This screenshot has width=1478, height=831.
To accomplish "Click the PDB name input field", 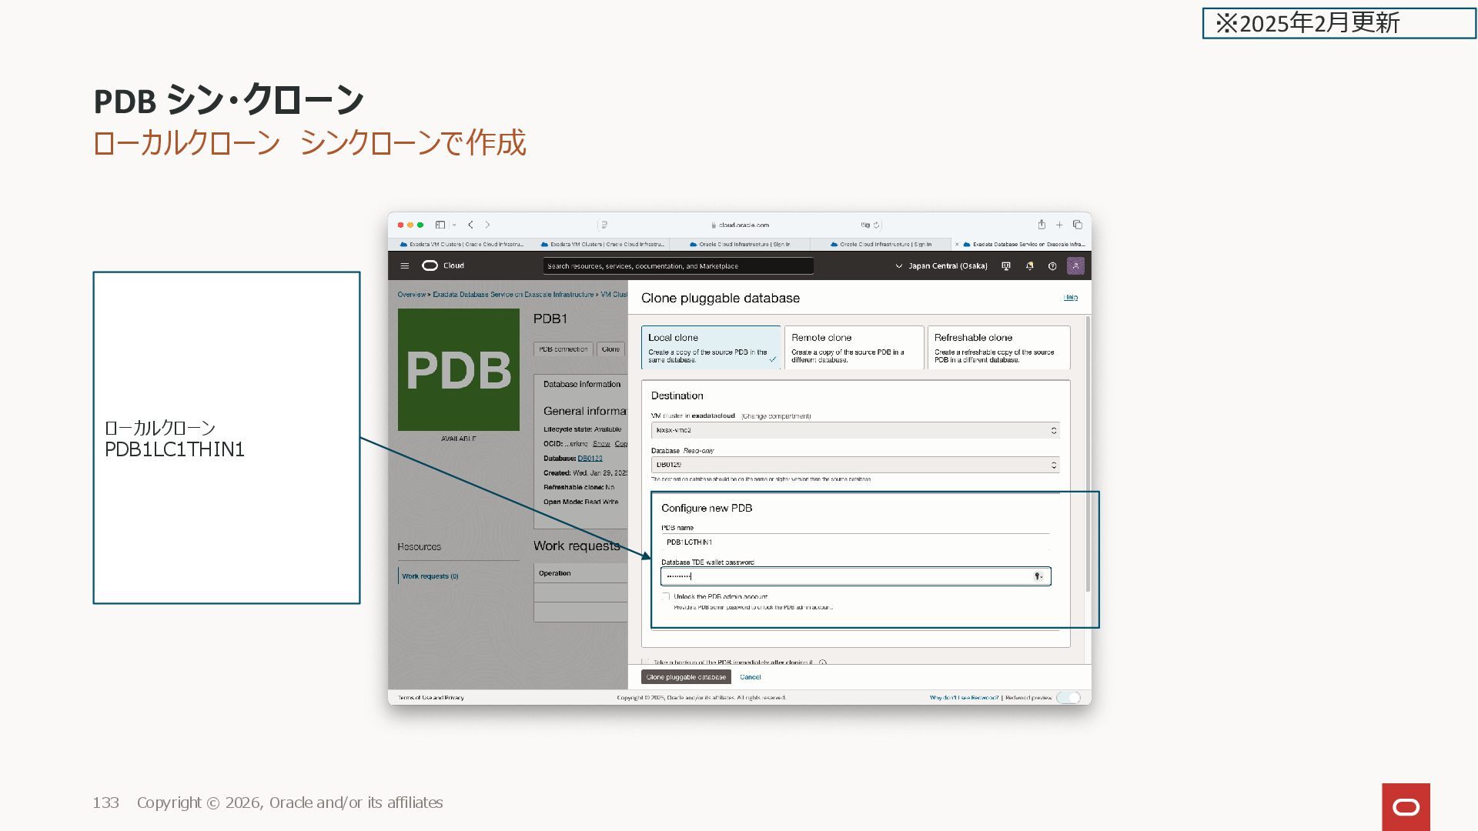I will click(854, 542).
